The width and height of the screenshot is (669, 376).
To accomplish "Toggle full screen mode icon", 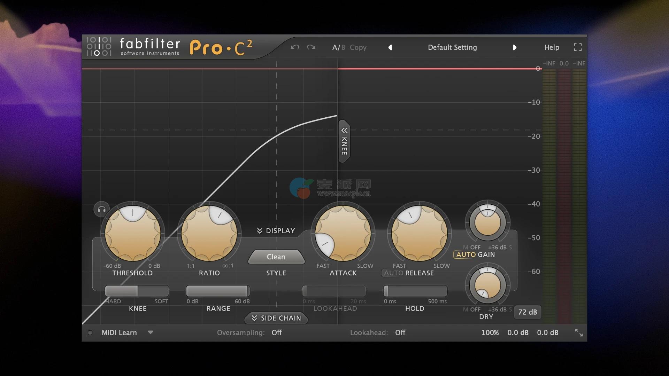I will pos(577,47).
